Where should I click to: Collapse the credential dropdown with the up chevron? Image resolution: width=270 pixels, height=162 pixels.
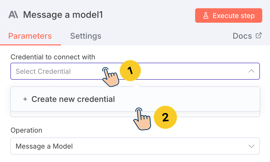pyautogui.click(x=251, y=71)
